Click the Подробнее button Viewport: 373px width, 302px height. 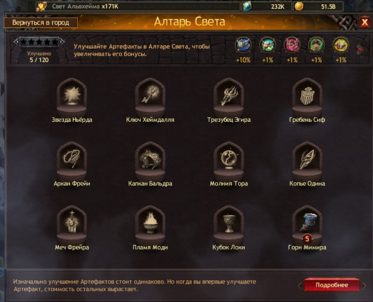pos(332,285)
